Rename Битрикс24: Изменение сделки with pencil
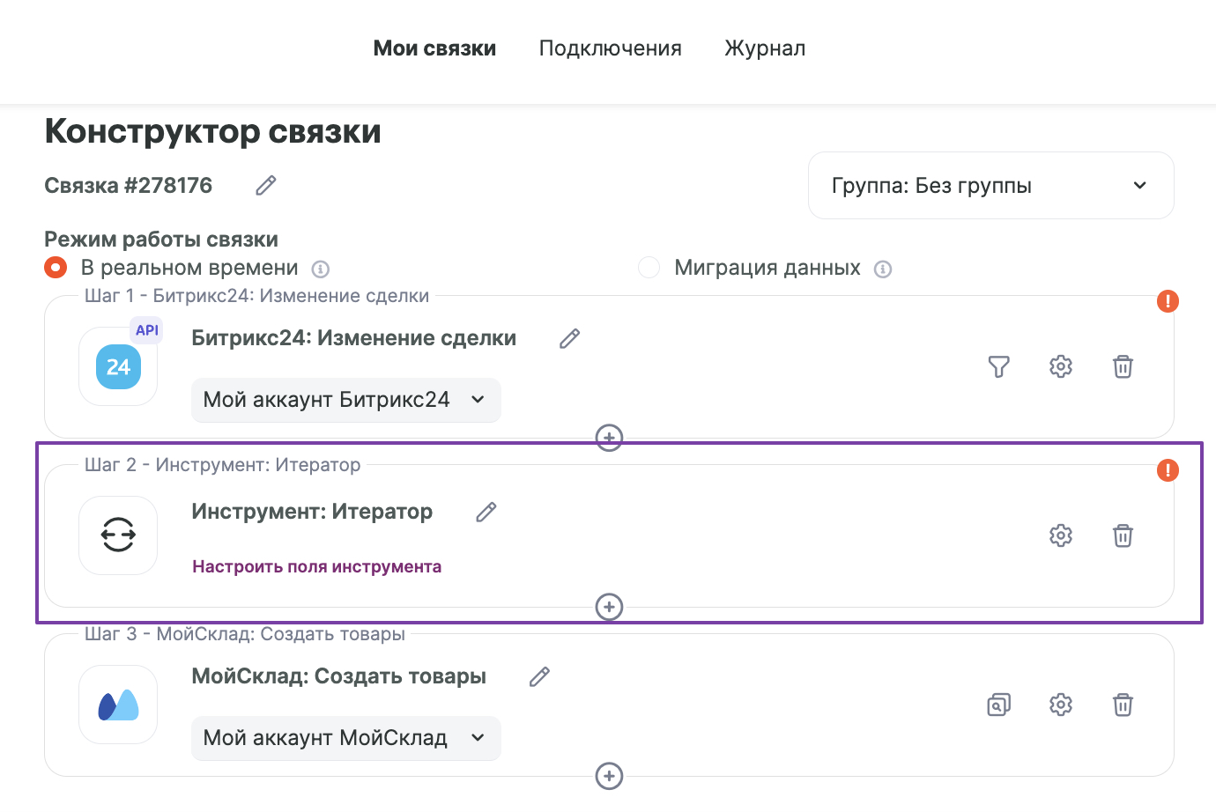This screenshot has height=812, width=1216. pyautogui.click(x=569, y=338)
